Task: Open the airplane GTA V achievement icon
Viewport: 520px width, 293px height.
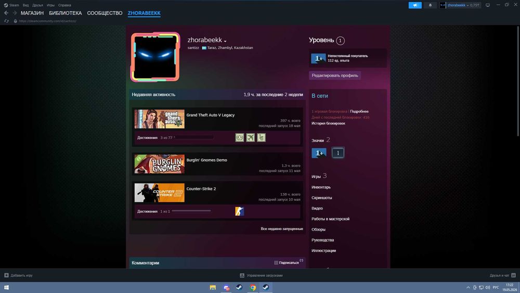Action: 251,137
